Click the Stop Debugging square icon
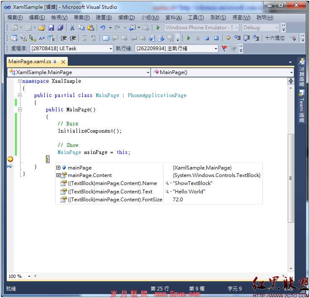Screen dimensions: 310x298 207,38
